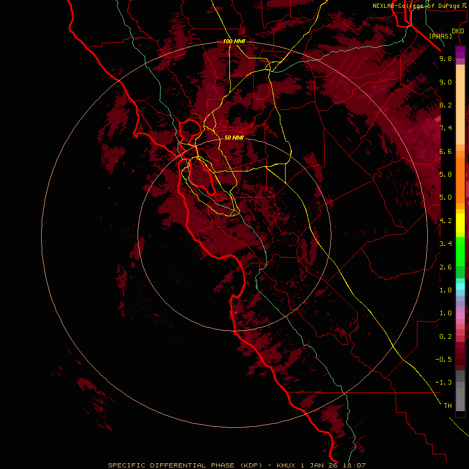Pick the cyan segment of the colorbar
469x469 pixels.
pos(460,287)
